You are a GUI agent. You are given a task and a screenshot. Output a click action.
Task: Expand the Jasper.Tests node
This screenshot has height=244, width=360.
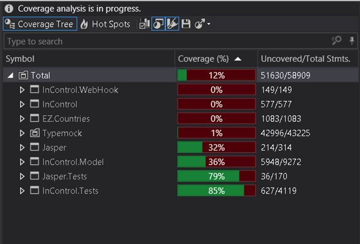point(22,177)
